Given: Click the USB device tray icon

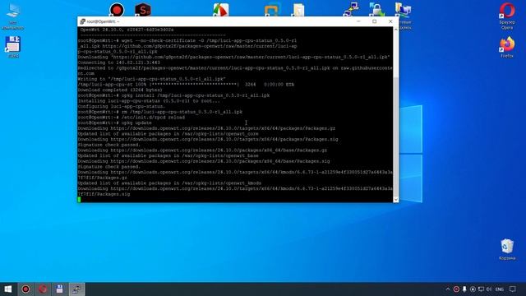Looking at the screenshot, I should 464,289.
